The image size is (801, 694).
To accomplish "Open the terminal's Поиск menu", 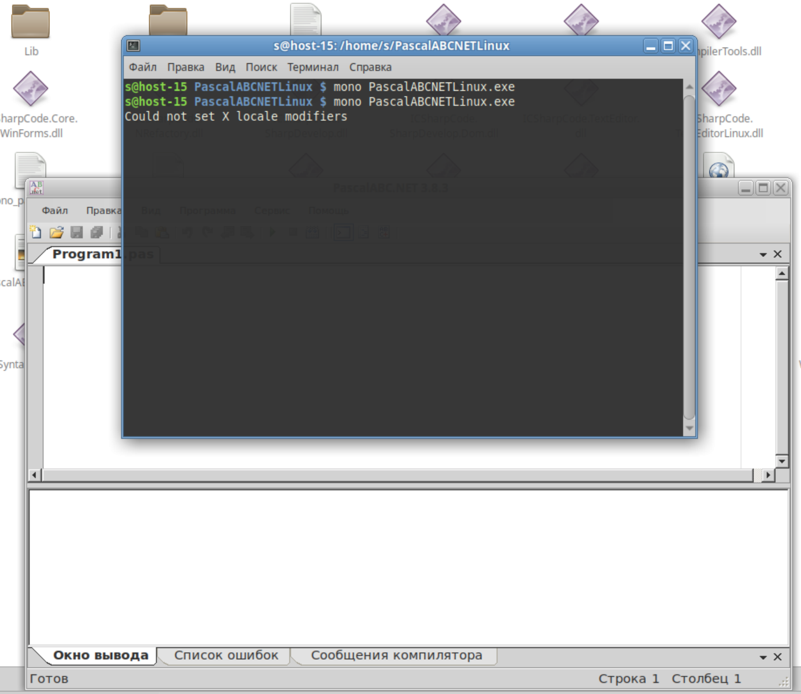I will click(x=261, y=67).
